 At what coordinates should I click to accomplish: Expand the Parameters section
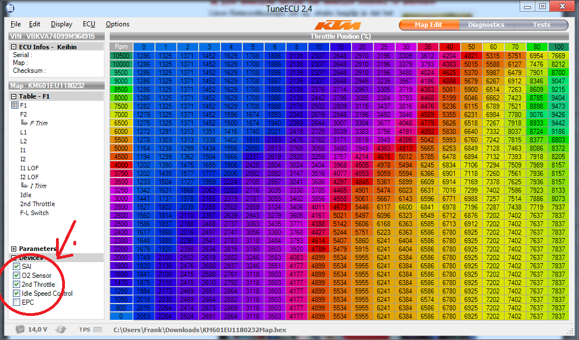pyautogui.click(x=14, y=249)
